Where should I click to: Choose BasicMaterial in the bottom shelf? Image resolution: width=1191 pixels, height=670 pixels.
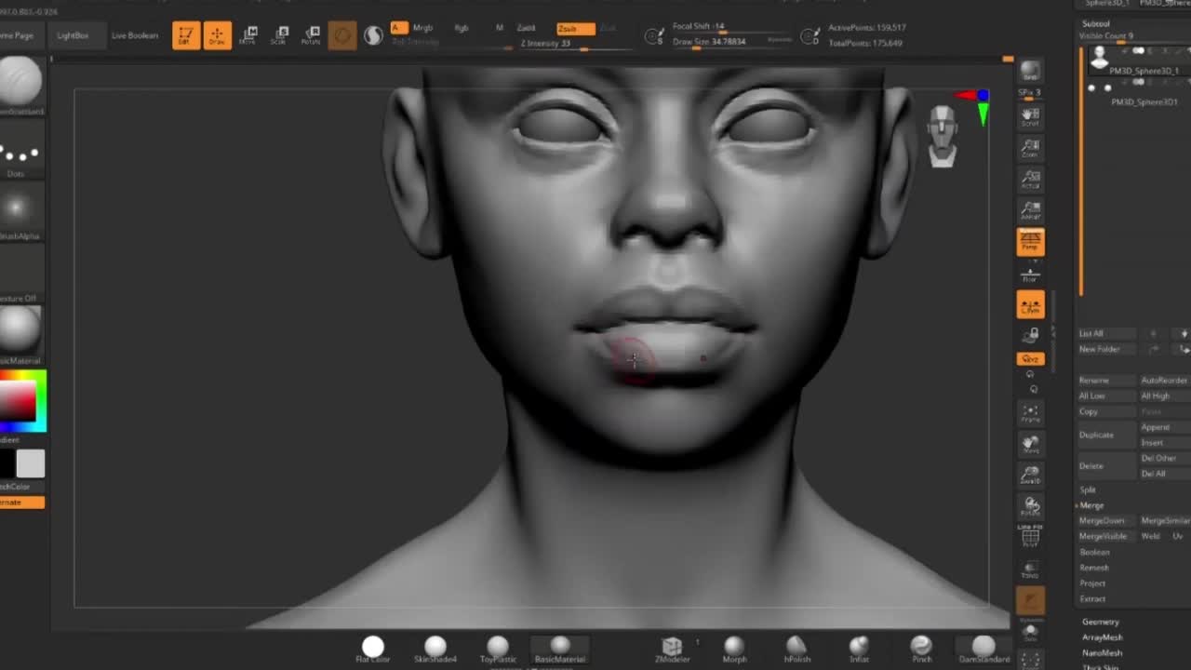559,649
